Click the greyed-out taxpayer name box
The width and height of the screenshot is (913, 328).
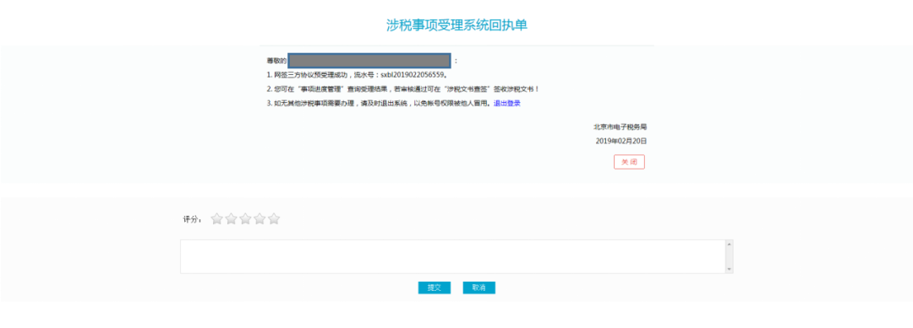point(369,61)
